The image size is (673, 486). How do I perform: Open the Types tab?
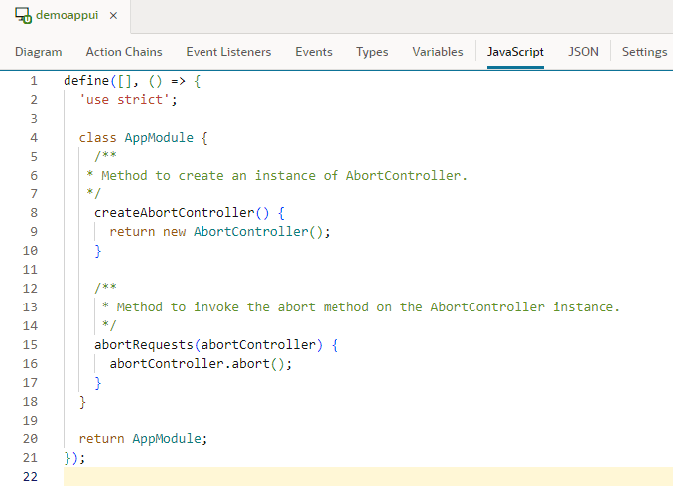tap(372, 52)
